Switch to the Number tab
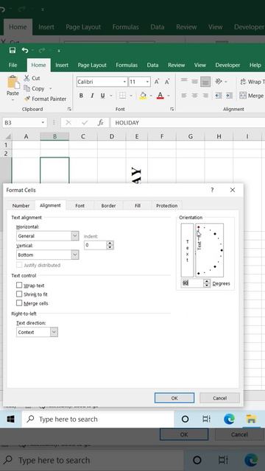Image resolution: width=265 pixels, height=471 pixels. (x=21, y=205)
